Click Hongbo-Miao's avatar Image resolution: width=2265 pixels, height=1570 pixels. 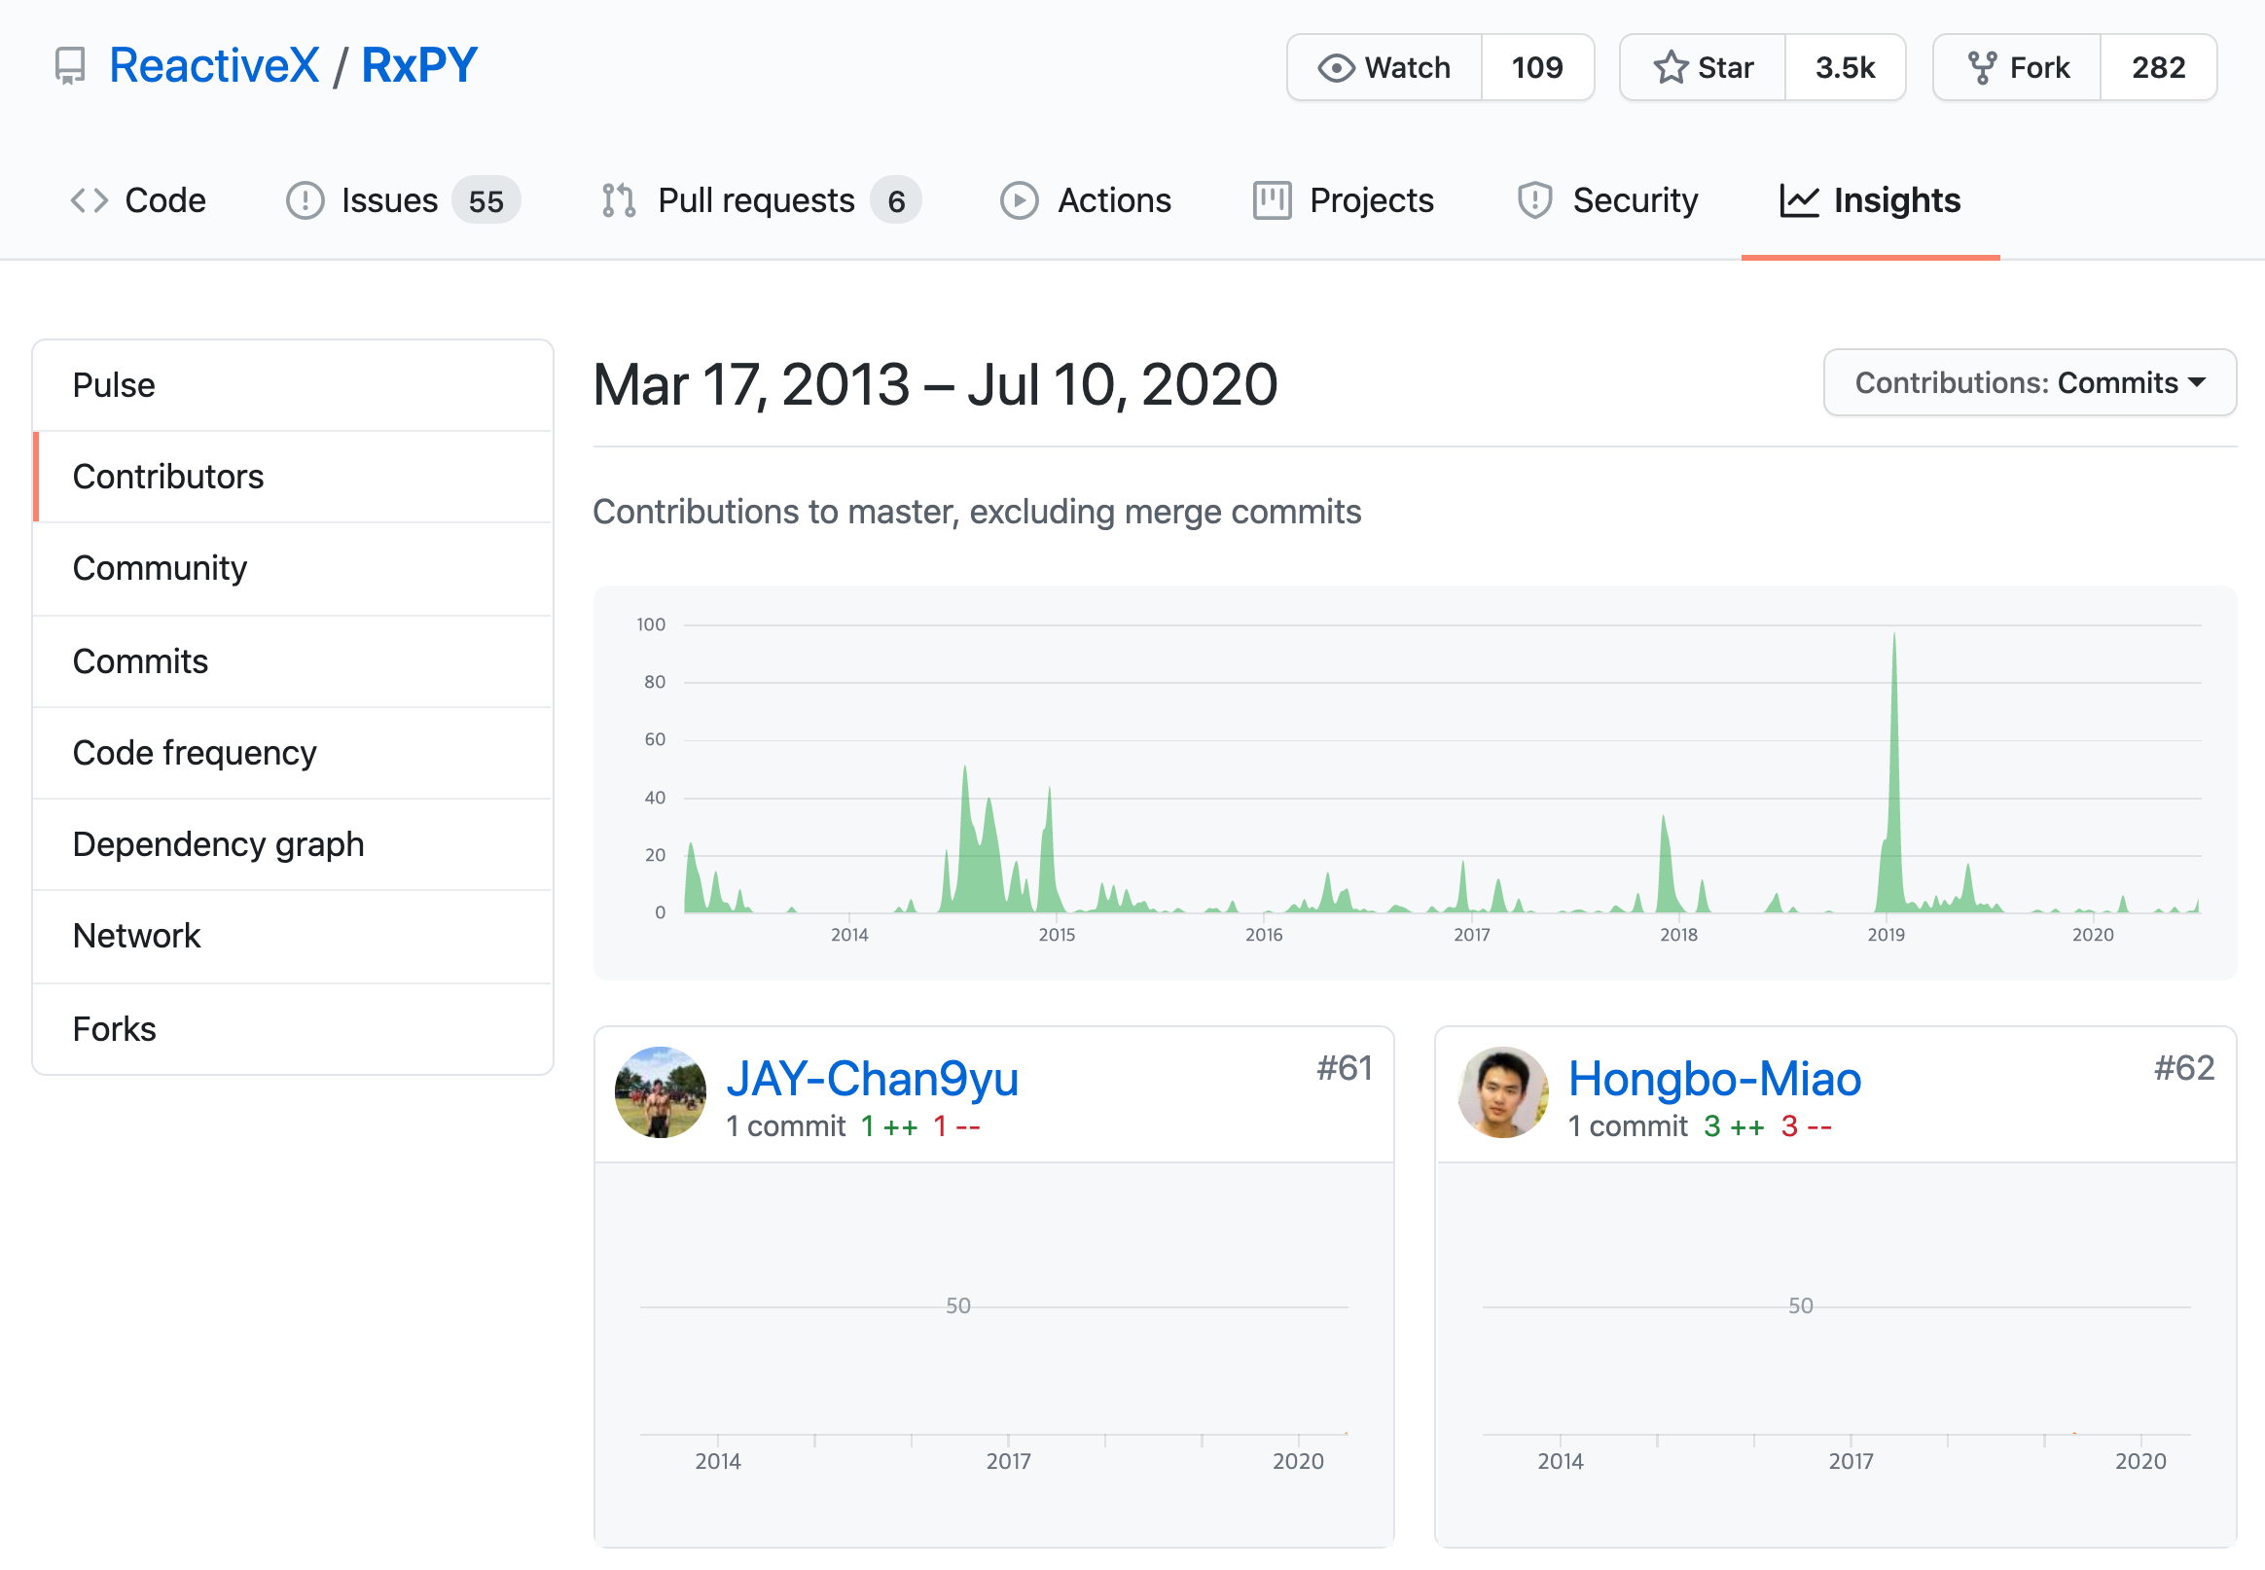(1502, 1093)
